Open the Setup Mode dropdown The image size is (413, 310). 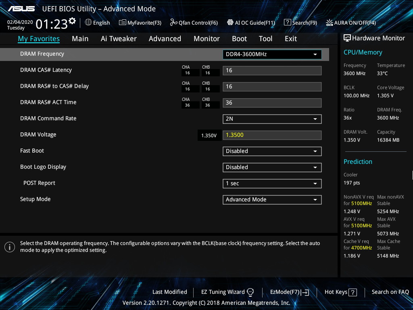(x=272, y=199)
